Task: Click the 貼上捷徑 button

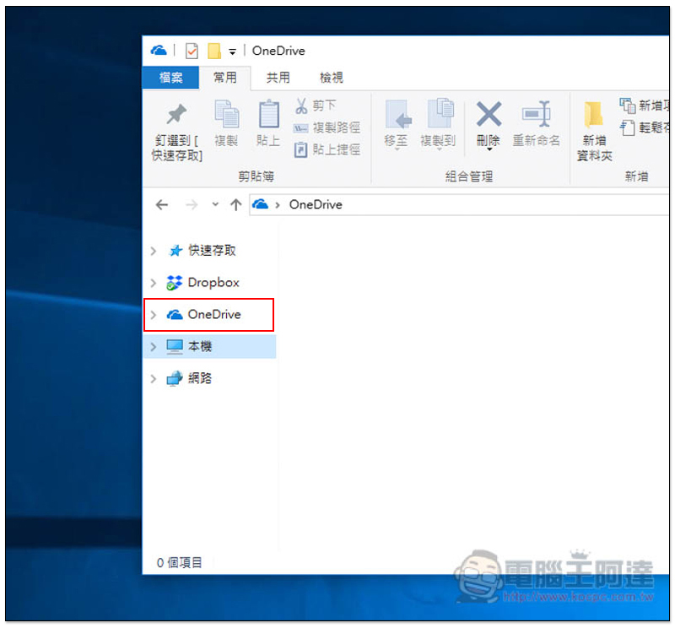Action: (x=327, y=149)
